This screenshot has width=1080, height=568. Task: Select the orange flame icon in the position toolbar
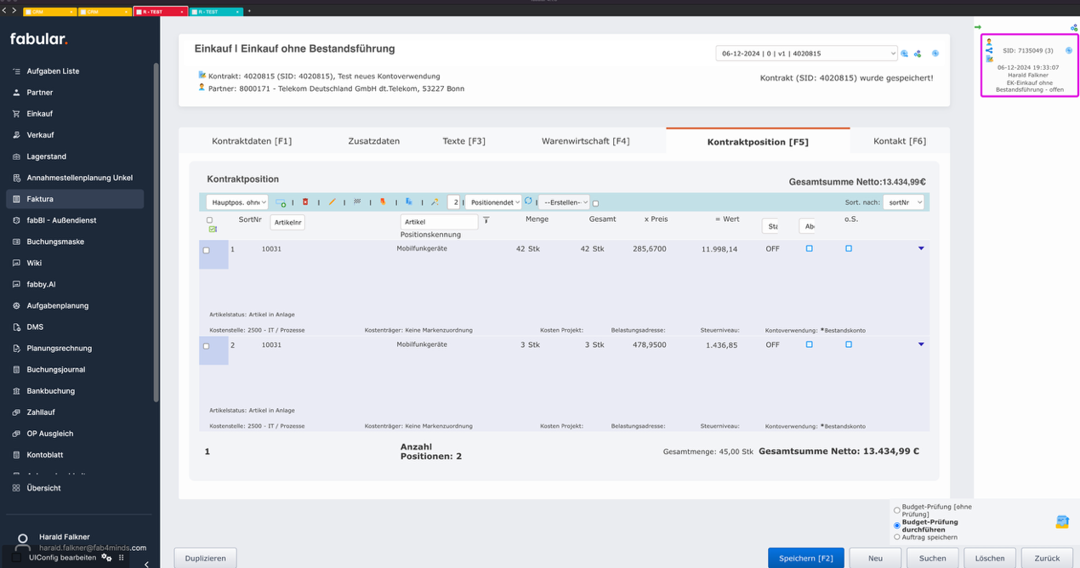point(383,202)
